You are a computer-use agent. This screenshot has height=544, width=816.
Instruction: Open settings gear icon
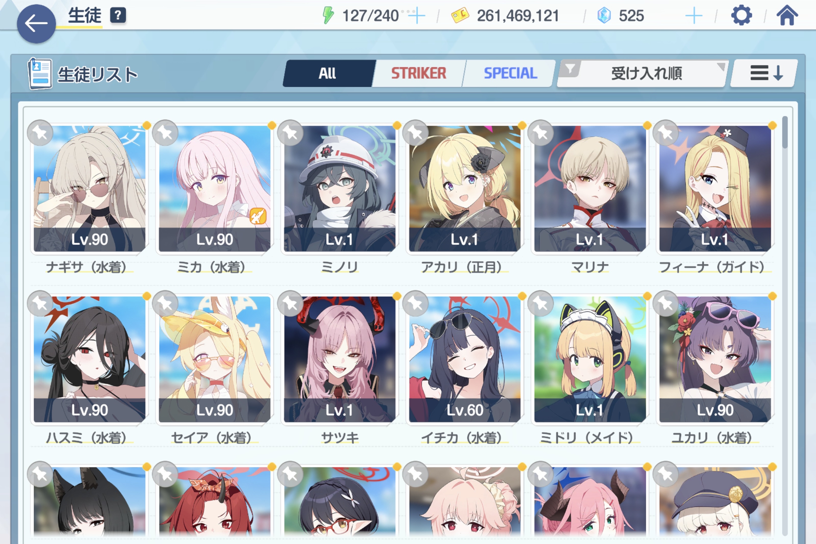pyautogui.click(x=741, y=16)
